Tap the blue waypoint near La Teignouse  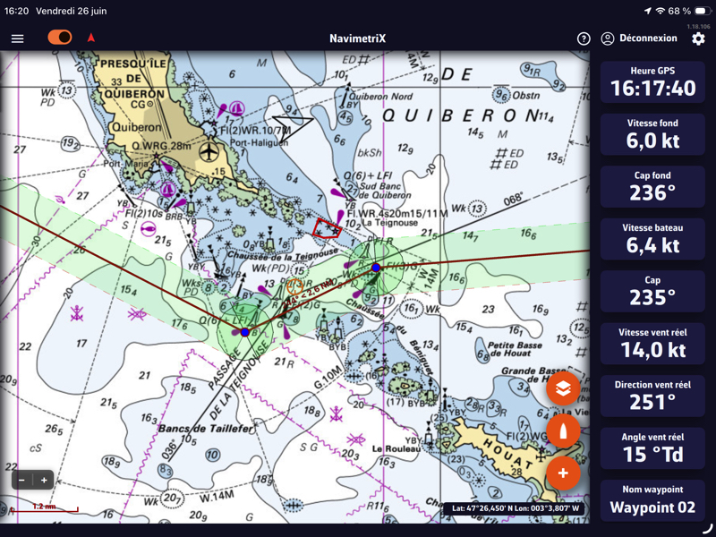pyautogui.click(x=376, y=268)
